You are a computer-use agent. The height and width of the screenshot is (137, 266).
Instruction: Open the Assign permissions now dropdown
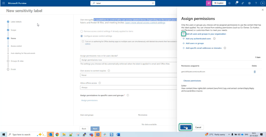point(128,60)
